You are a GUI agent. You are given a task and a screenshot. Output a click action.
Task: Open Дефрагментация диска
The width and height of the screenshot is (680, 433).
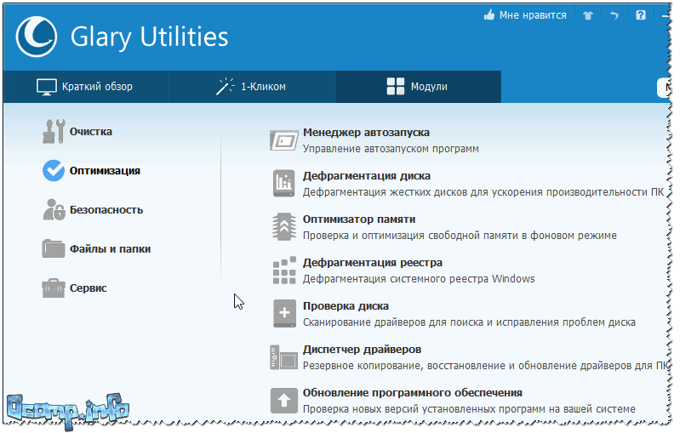point(367,176)
